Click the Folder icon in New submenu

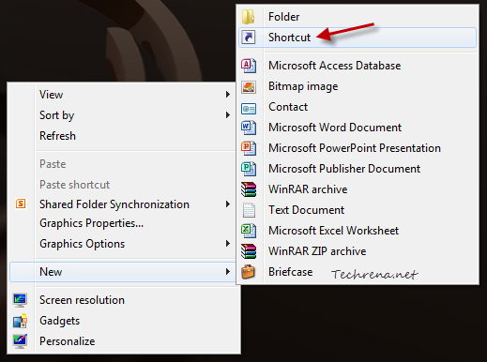(x=249, y=17)
